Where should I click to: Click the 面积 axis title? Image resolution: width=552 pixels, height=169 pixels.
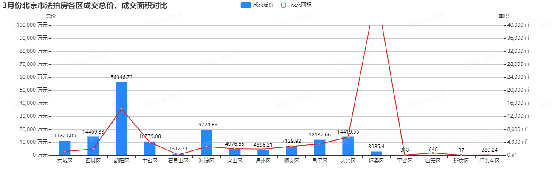click(x=504, y=16)
